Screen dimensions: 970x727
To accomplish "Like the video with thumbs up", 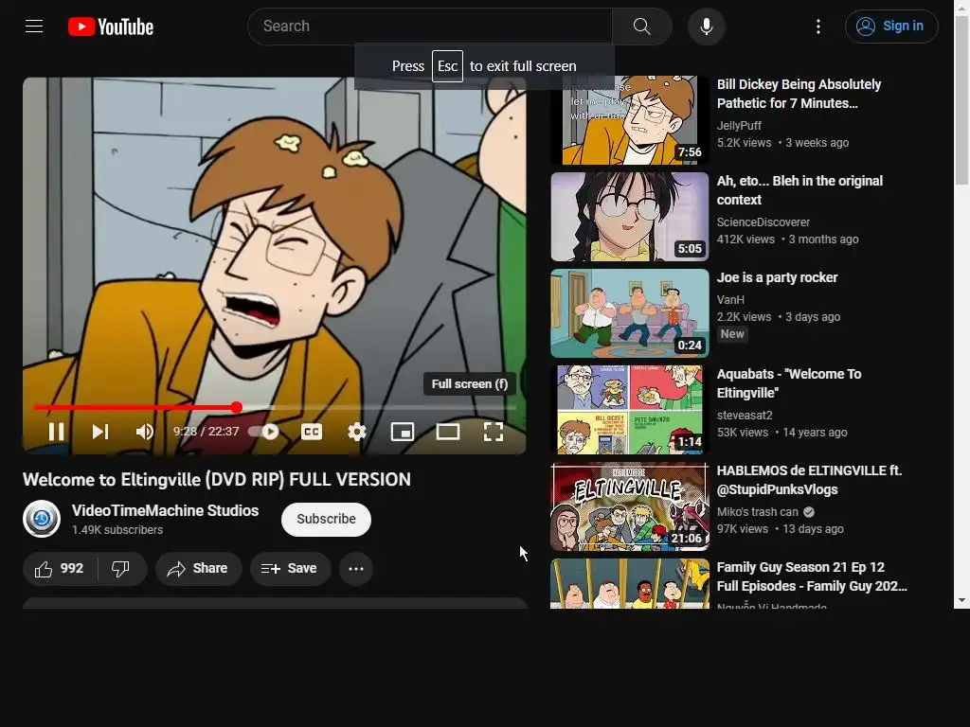I will [60, 568].
